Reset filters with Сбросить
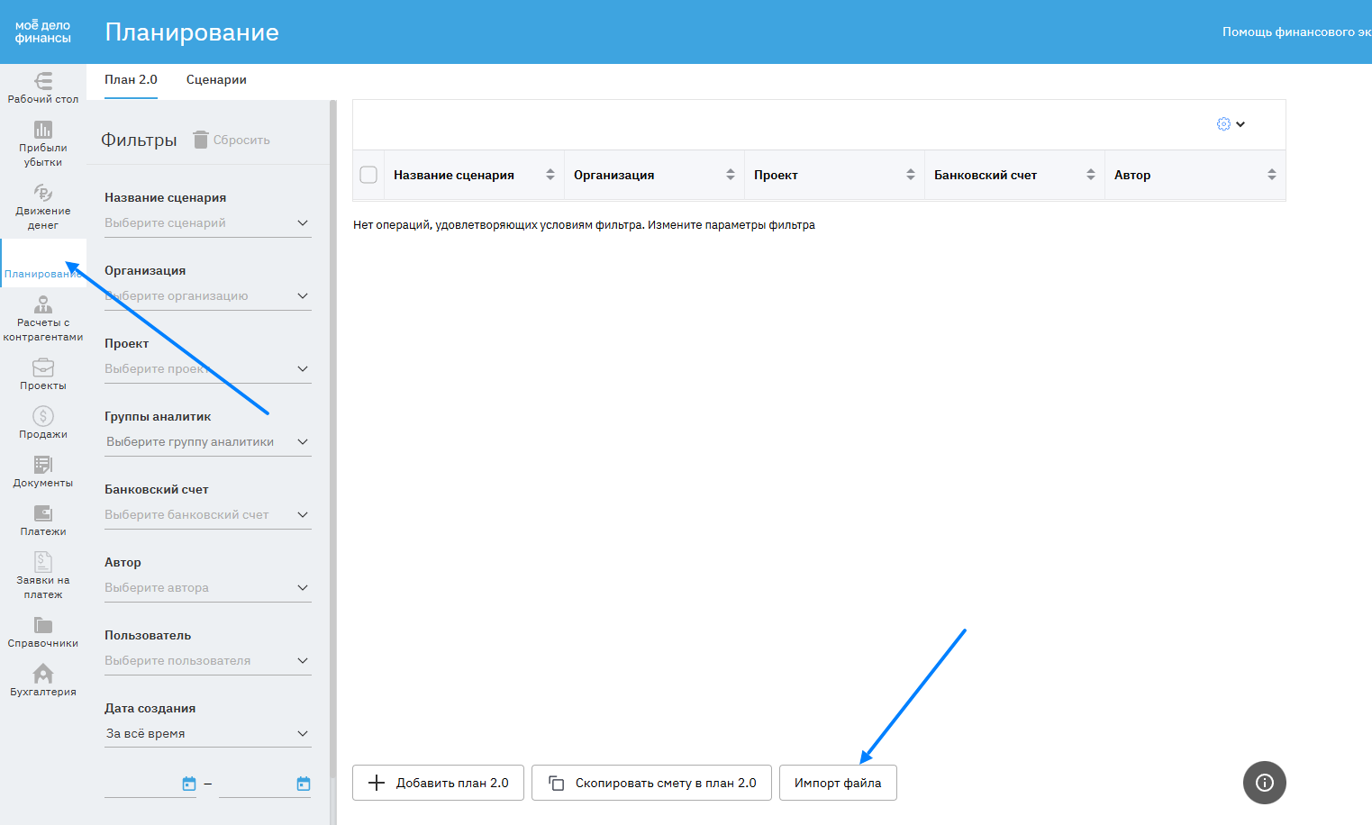Screen dimensions: 1372x825 tap(232, 140)
